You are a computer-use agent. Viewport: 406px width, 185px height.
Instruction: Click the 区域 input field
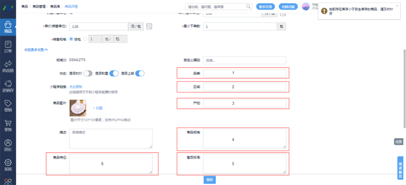[245, 87]
